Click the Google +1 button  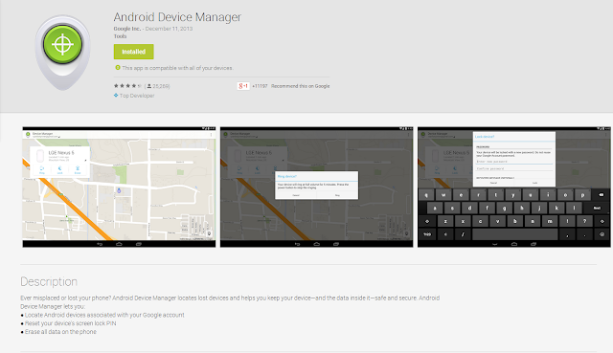243,86
